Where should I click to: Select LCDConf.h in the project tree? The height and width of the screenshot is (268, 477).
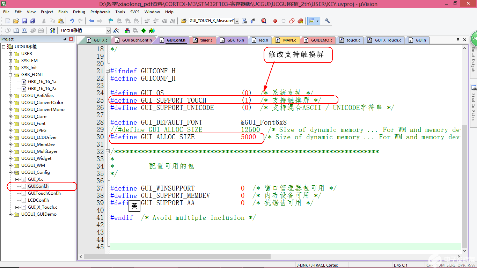(x=38, y=200)
